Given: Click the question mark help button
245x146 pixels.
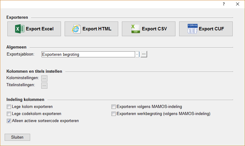Looking at the screenshot, I should [224, 4].
